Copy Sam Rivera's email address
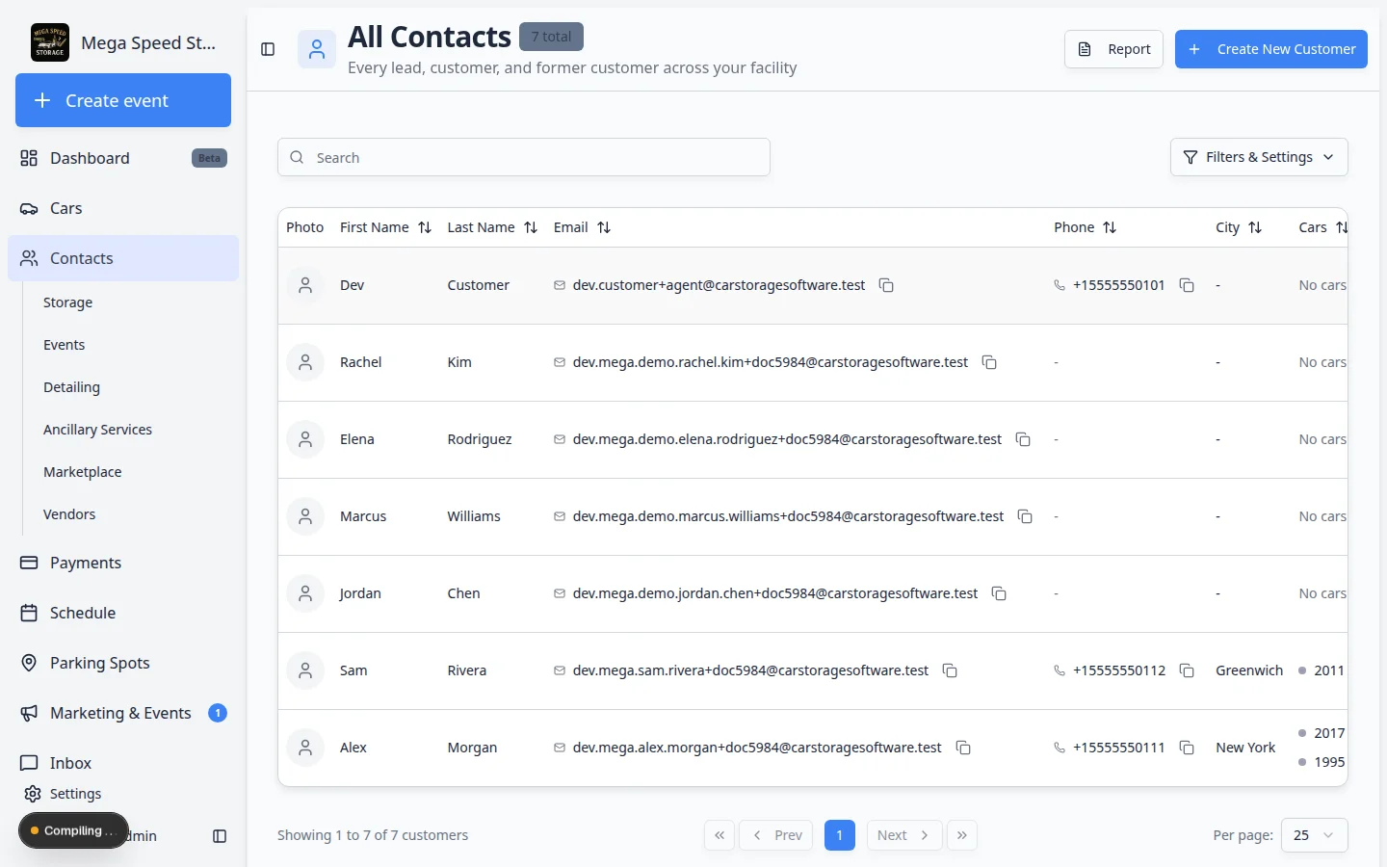The image size is (1387, 867). coord(950,670)
